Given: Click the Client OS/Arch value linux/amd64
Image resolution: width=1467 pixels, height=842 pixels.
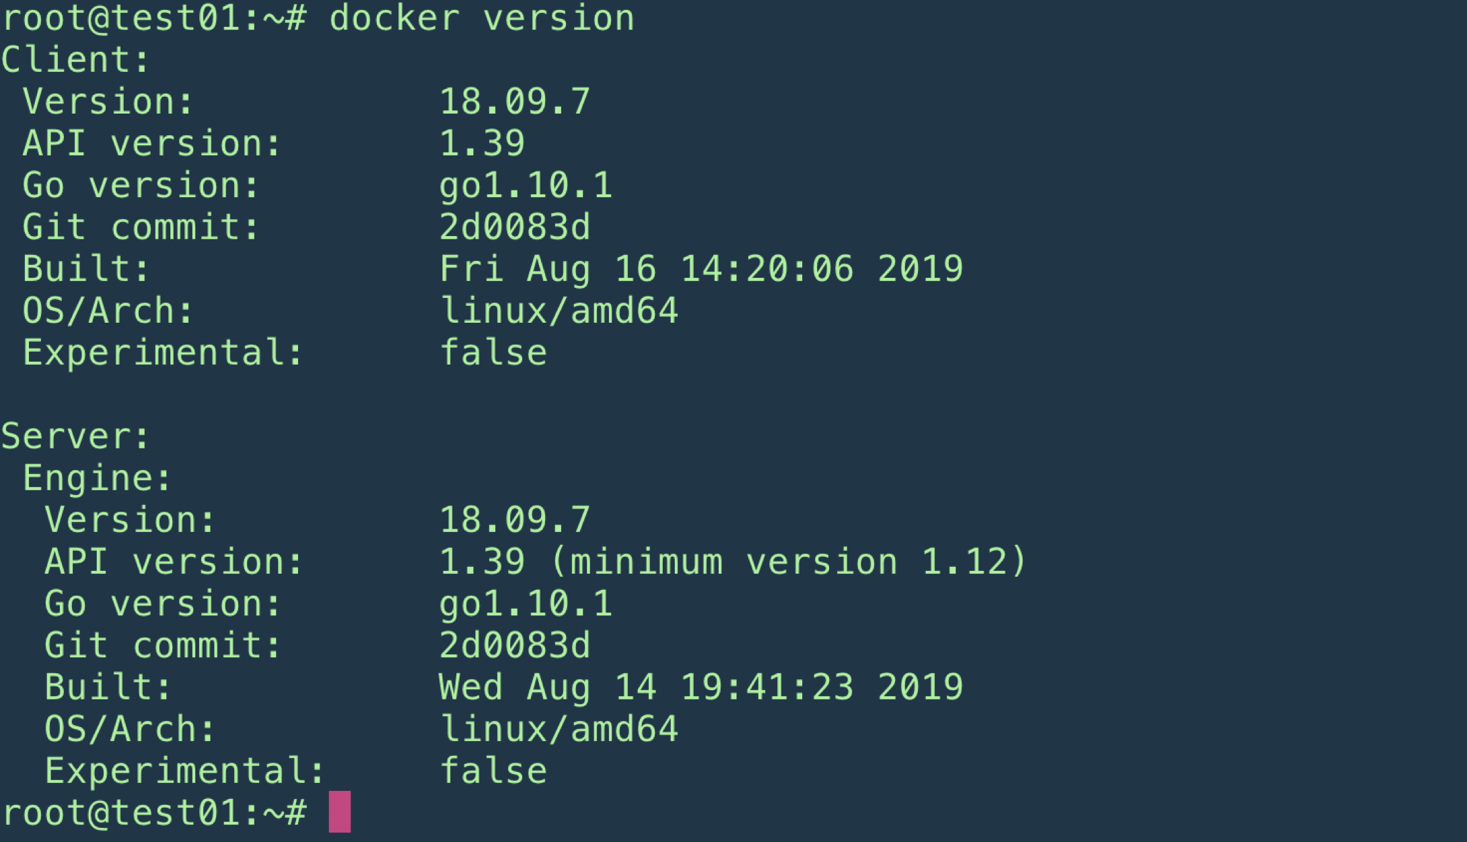Looking at the screenshot, I should 559,311.
